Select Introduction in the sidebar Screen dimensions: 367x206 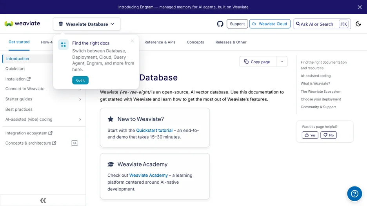(18, 59)
